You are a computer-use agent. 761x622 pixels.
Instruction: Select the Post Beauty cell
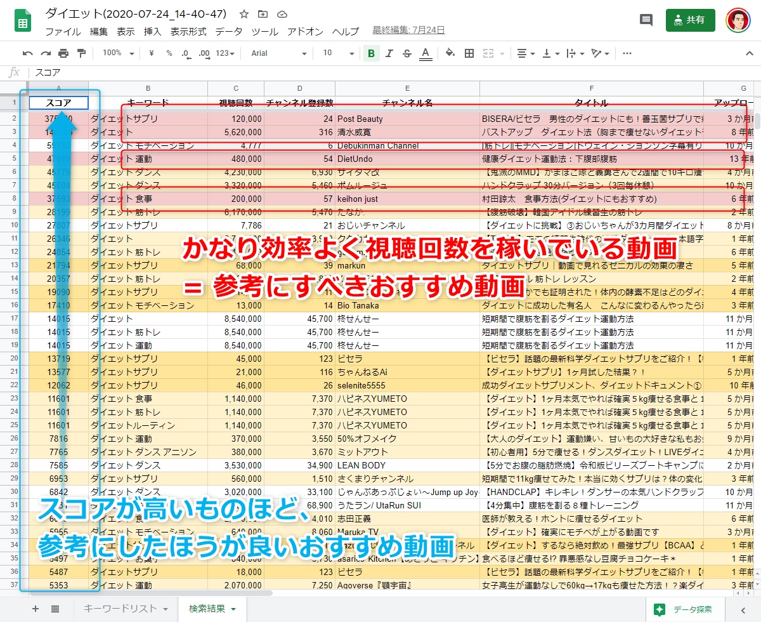pyautogui.click(x=407, y=119)
